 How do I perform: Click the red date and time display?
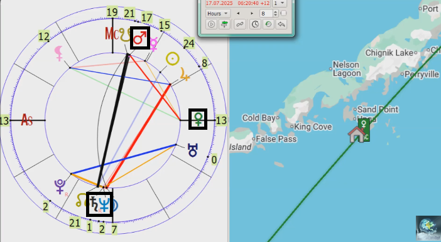tap(237, 3)
